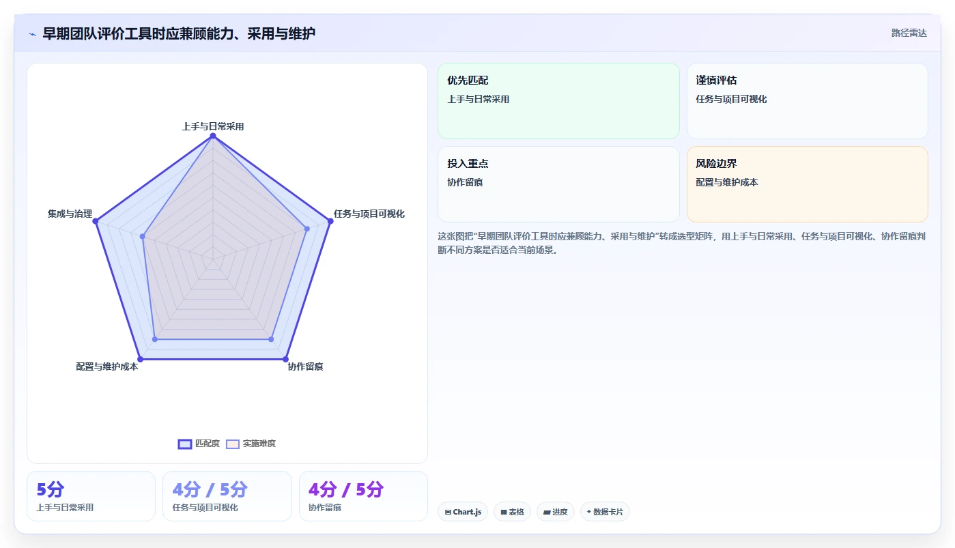The height and width of the screenshot is (548, 955).
Task: Click the radar axis label 配置与维护成本
Action: click(x=107, y=366)
